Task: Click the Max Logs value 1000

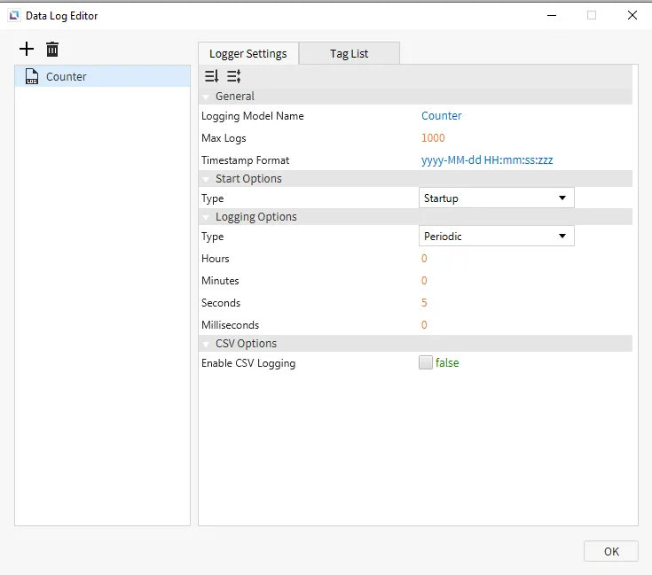Action: click(433, 138)
